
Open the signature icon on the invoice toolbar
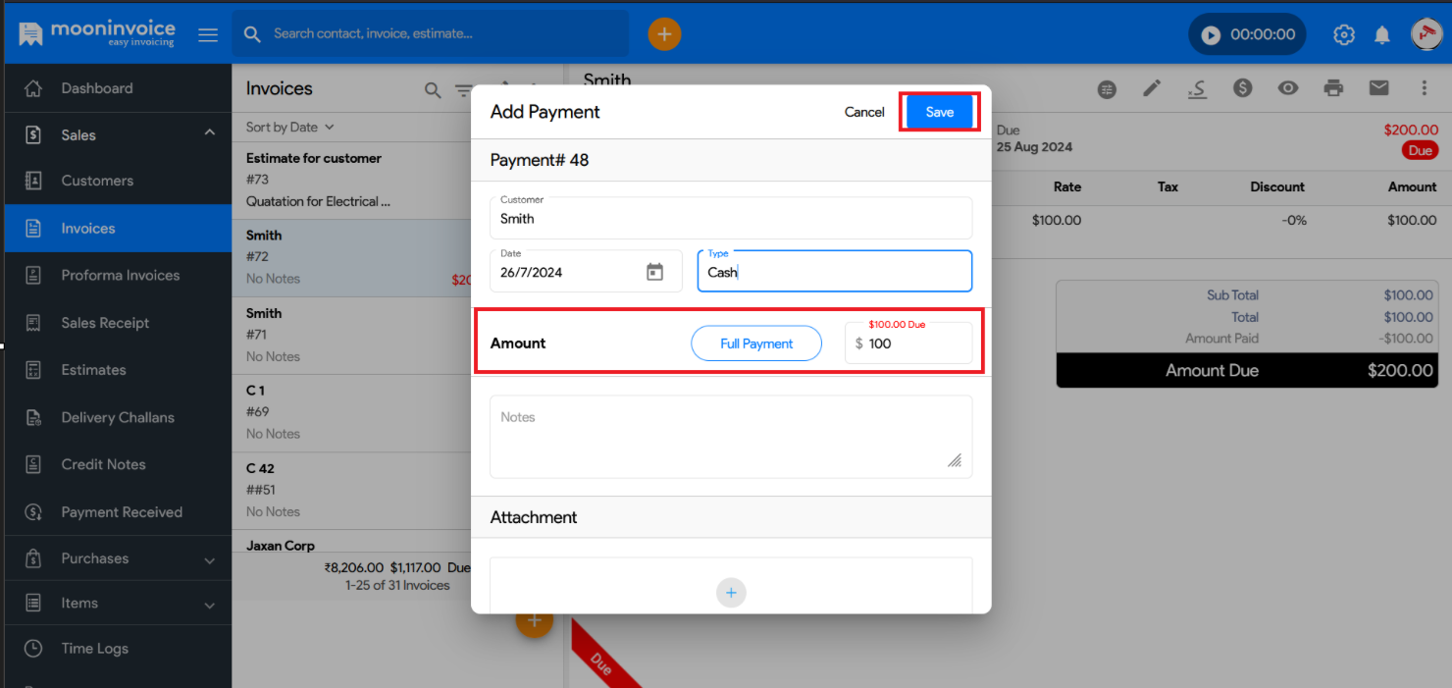pos(1197,88)
